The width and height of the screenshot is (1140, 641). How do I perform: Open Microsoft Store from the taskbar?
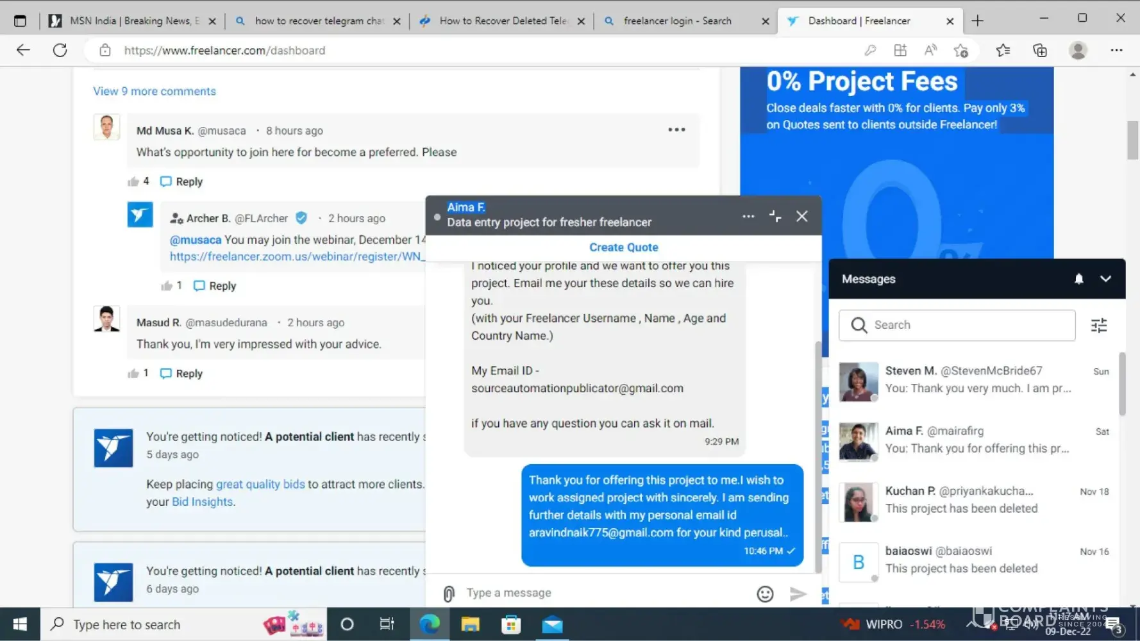pos(511,624)
